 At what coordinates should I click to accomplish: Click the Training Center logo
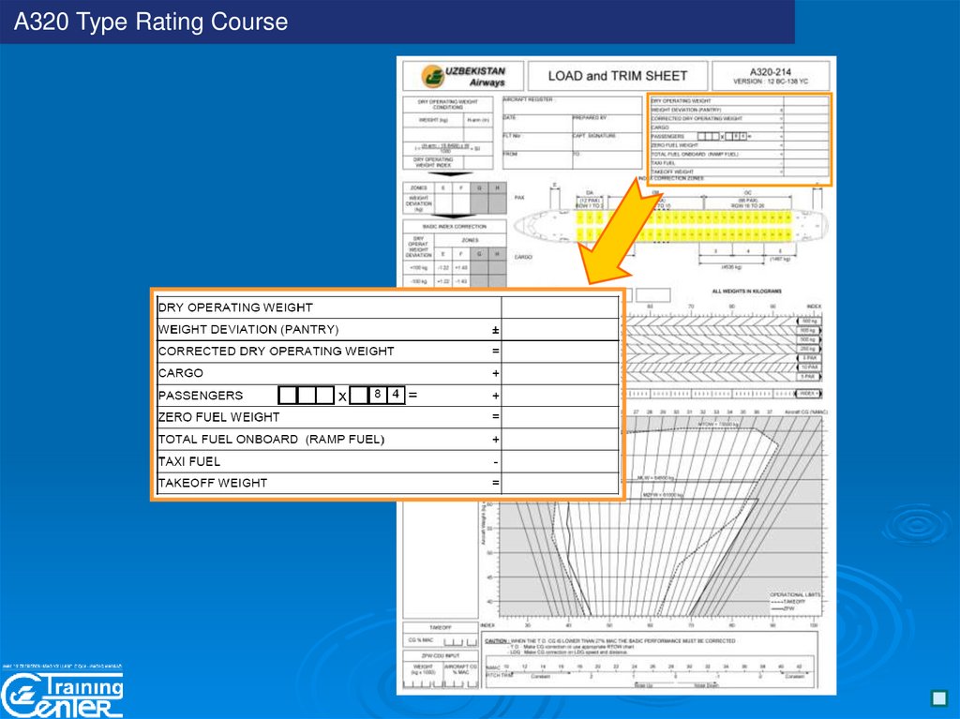(62, 696)
